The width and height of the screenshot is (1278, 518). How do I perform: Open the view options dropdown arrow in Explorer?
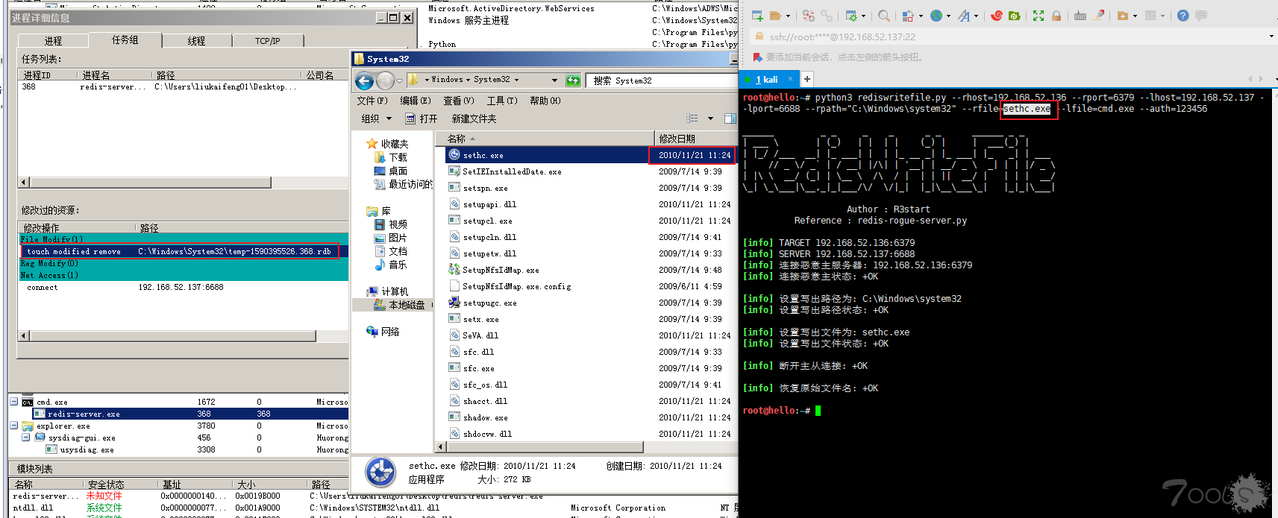tap(710, 119)
